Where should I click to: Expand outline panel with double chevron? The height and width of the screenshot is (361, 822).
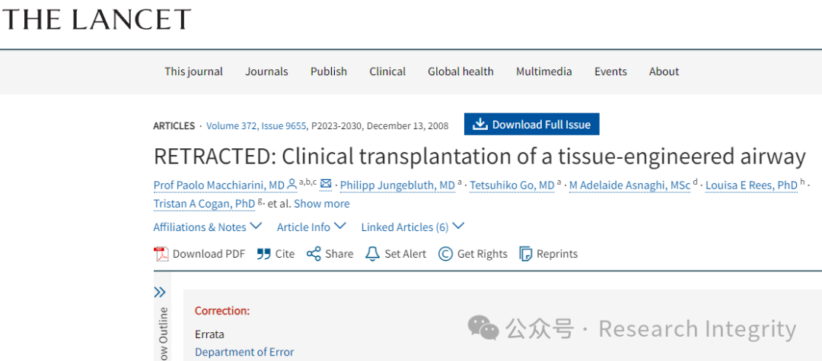click(x=160, y=292)
